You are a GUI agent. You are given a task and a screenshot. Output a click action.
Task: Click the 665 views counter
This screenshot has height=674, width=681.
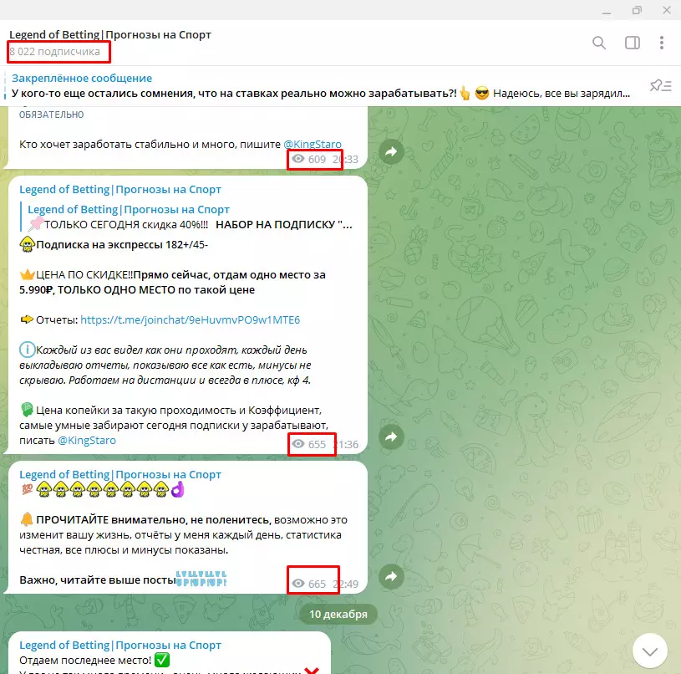coord(308,584)
